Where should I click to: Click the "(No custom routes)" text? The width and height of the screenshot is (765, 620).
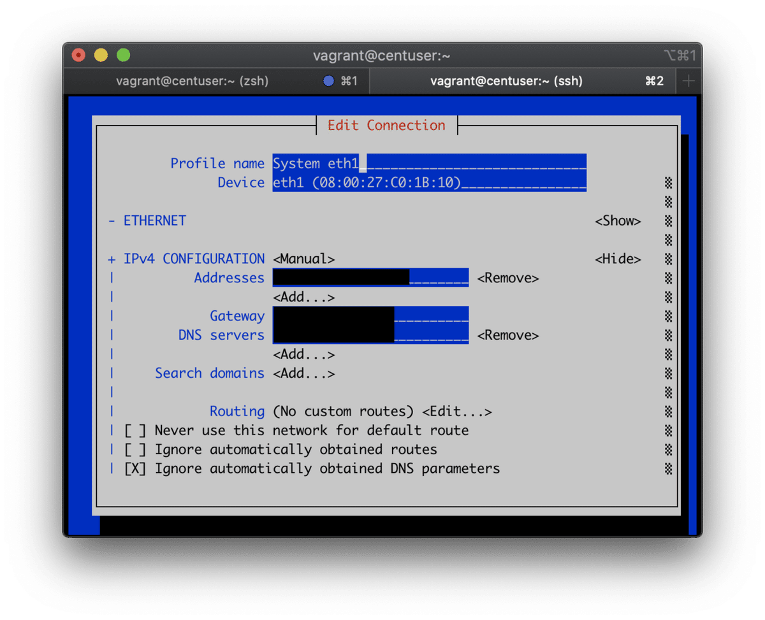[343, 412]
